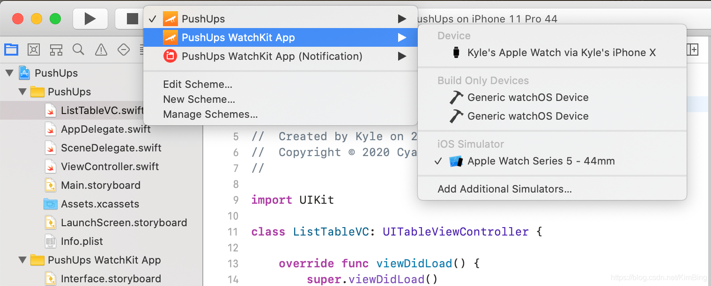Open the Project navigator folder icon
Screen dimensions: 711x286
[x=11, y=50]
